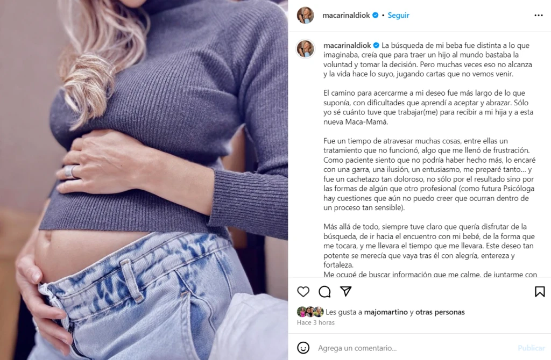Open the majomartino profile link
The width and height of the screenshot is (551, 360).
tap(386, 312)
